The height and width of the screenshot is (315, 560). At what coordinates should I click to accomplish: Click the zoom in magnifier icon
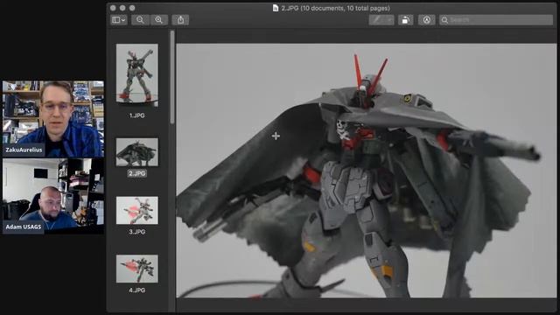(x=158, y=20)
